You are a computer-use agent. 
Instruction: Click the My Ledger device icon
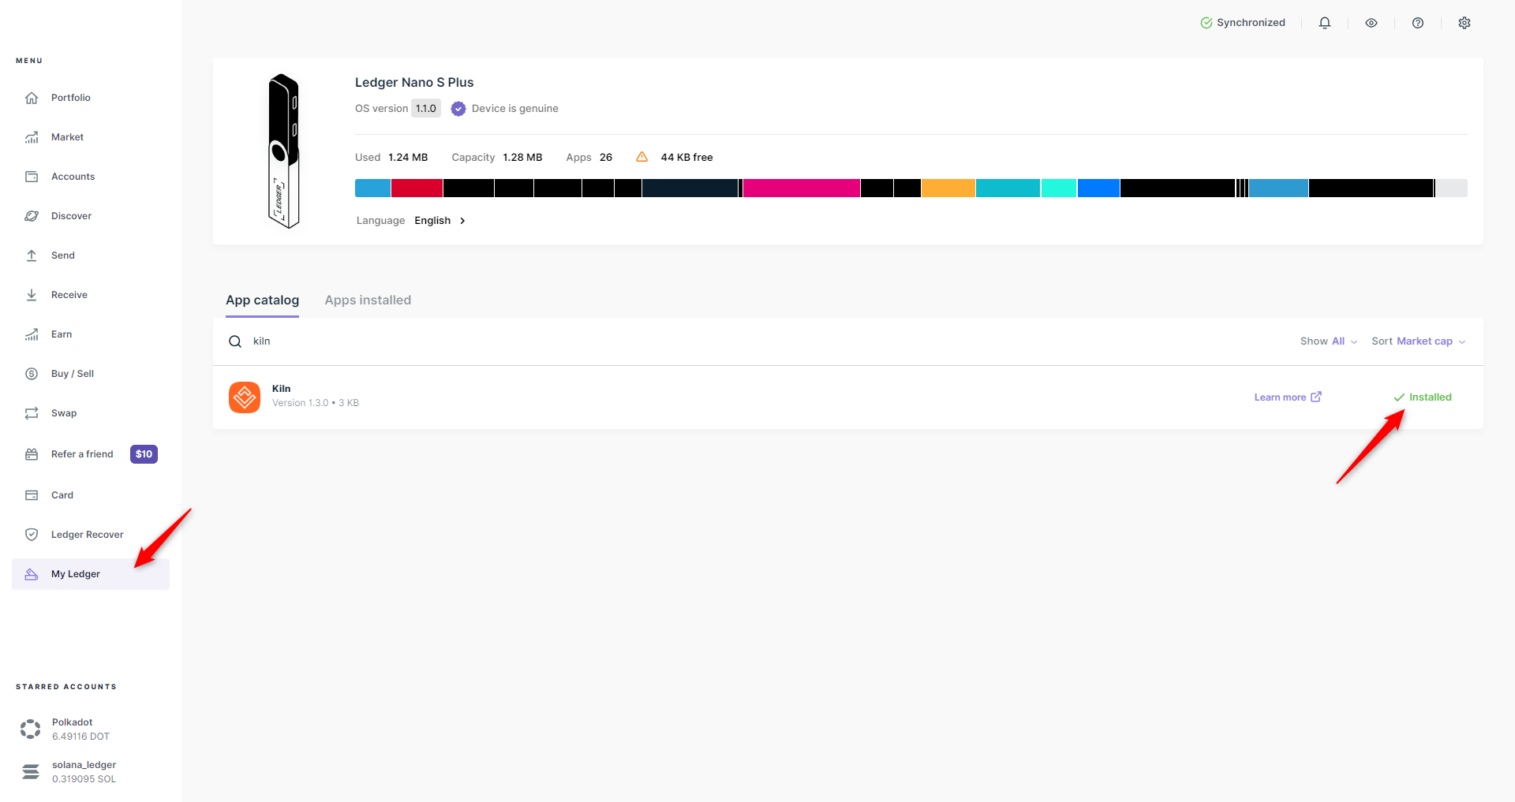tap(32, 574)
